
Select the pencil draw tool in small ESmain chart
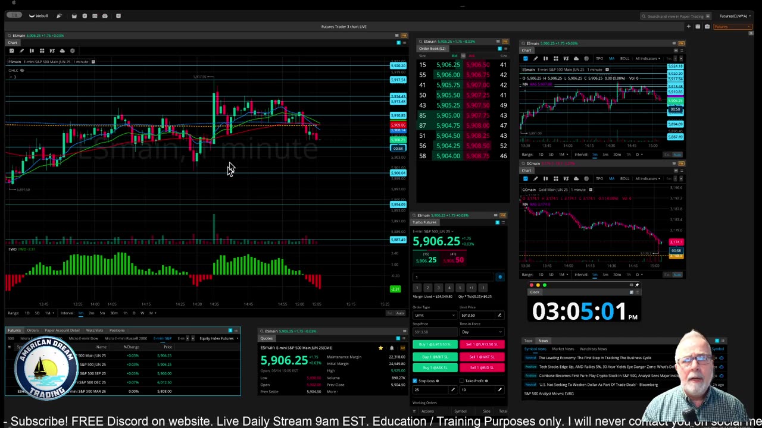click(x=535, y=58)
